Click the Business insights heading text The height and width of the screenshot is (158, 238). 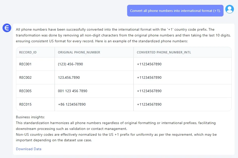(30, 117)
